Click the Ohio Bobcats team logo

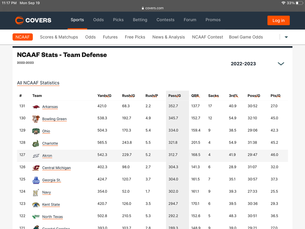pos(36,131)
